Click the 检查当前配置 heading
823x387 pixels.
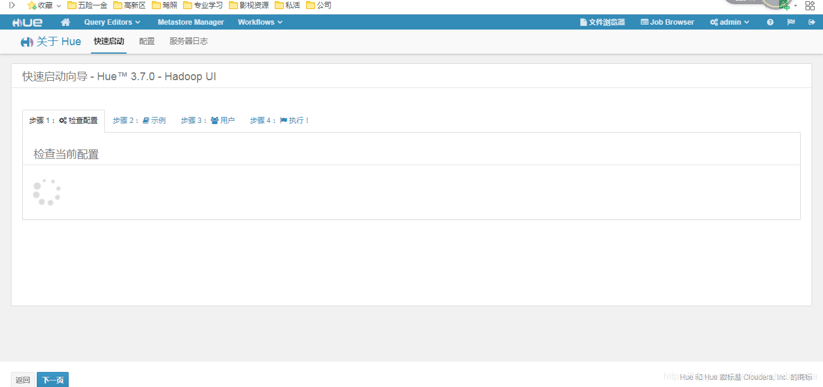pyautogui.click(x=66, y=154)
